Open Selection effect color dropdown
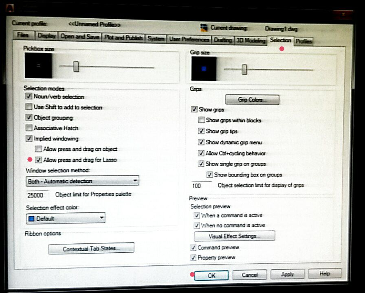This screenshot has width=365, height=293. 66,219
